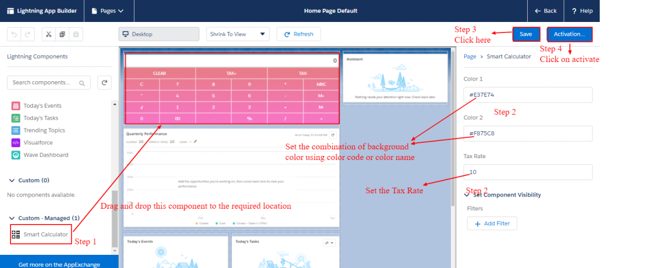Select the Wave Dashboard component icon

pos(16,155)
